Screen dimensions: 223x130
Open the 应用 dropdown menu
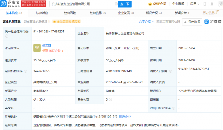coord(195,4)
